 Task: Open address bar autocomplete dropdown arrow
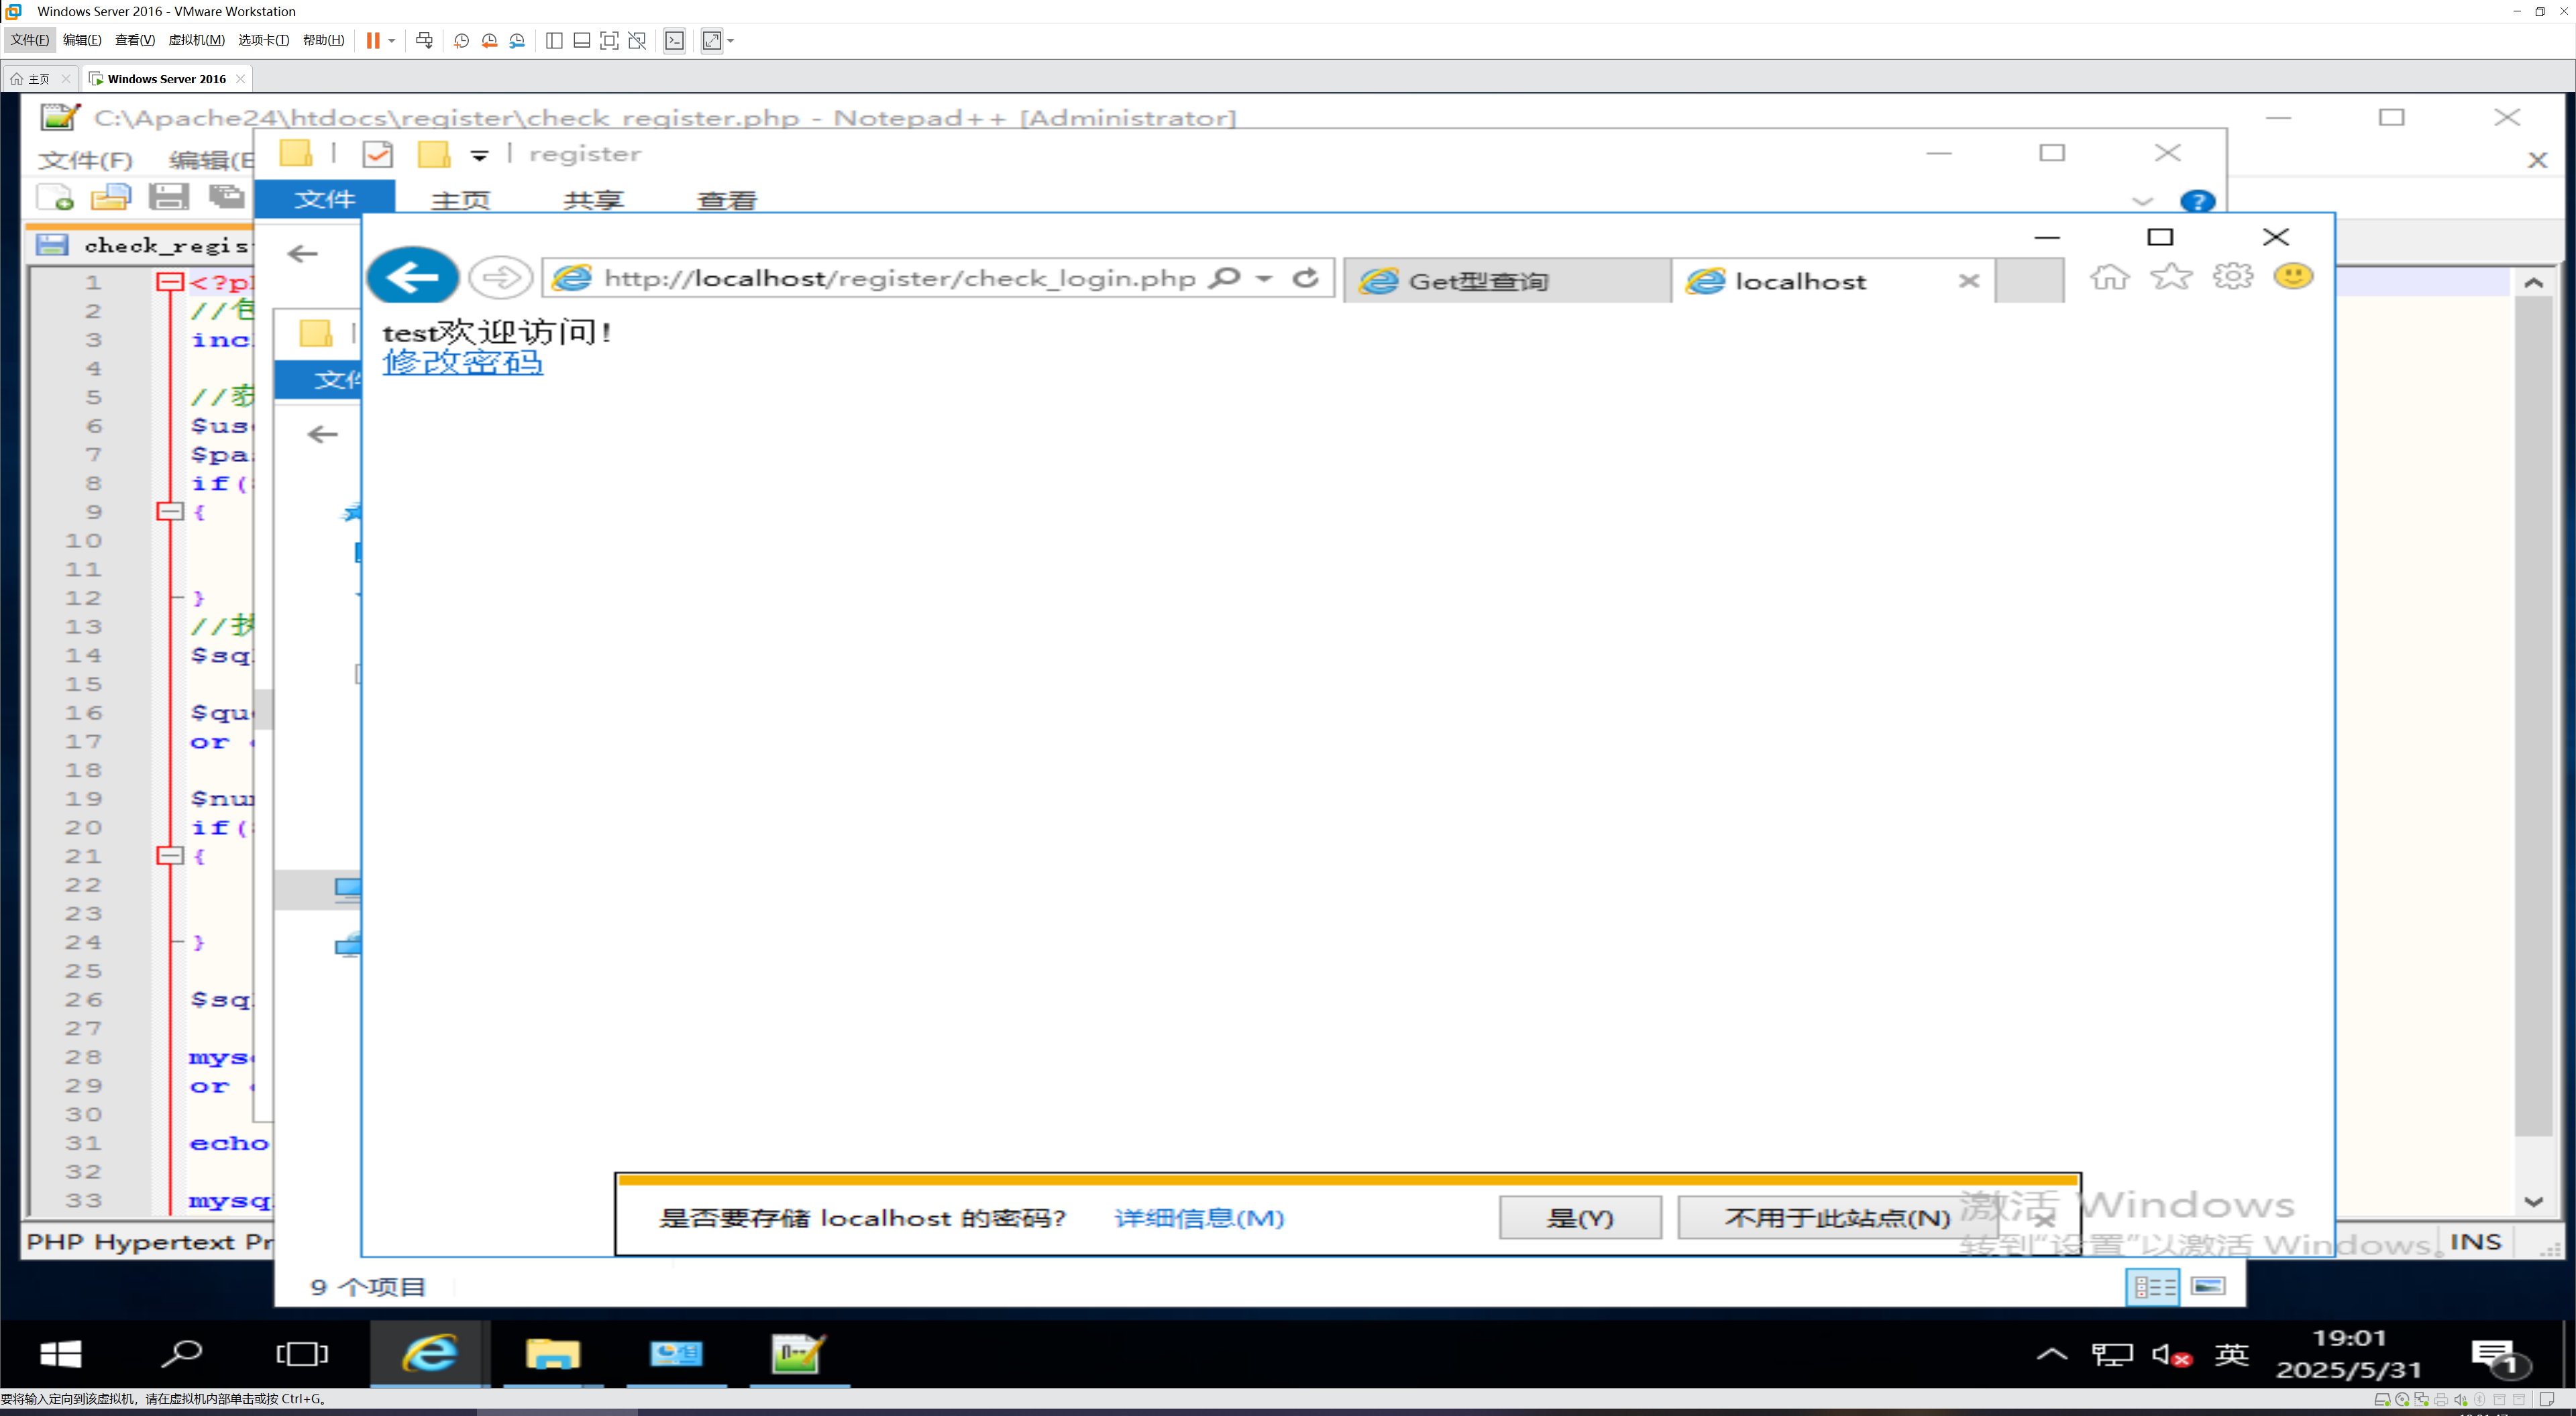click(1265, 278)
